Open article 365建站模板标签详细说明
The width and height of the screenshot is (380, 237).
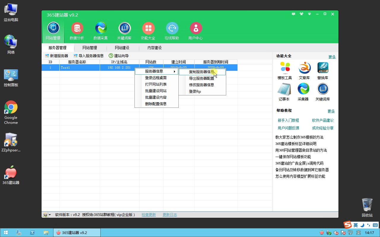(x=296, y=144)
